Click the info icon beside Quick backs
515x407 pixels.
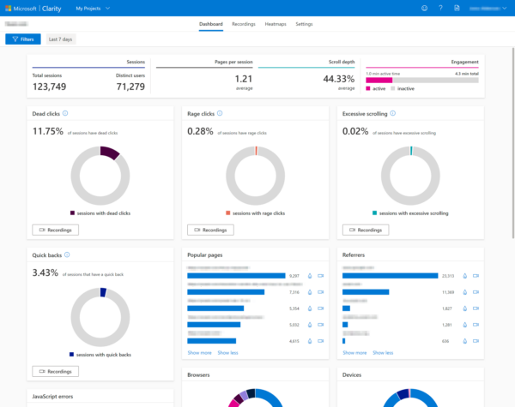point(67,254)
